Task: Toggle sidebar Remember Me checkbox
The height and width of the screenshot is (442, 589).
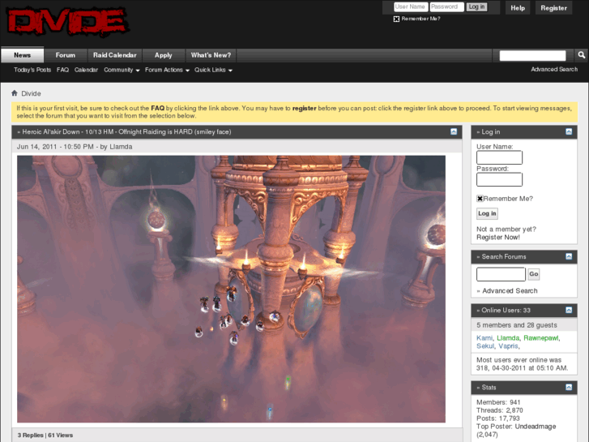Action: point(480,198)
